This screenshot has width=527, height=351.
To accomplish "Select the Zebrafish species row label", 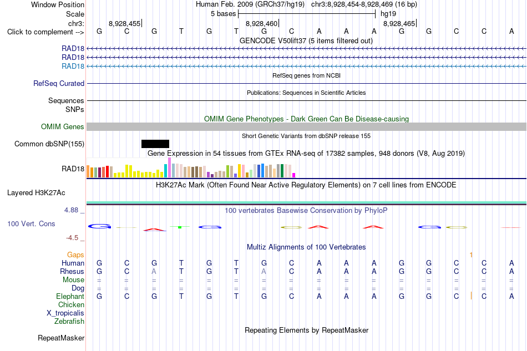I will pyautogui.click(x=69, y=322).
